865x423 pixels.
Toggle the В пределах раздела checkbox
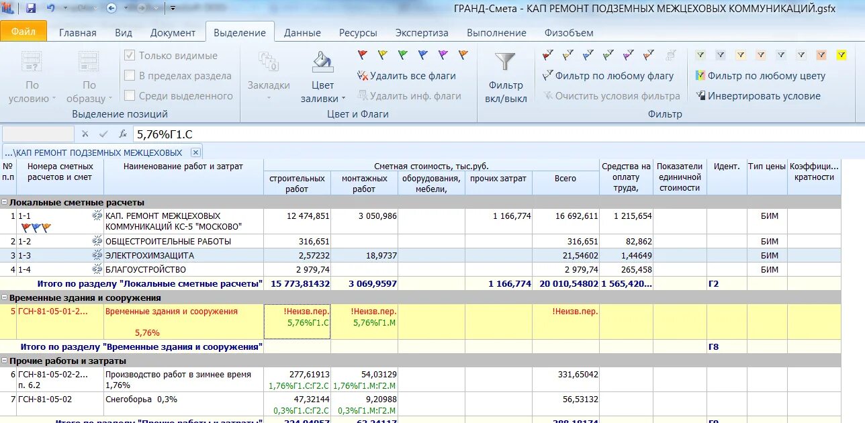tap(130, 76)
